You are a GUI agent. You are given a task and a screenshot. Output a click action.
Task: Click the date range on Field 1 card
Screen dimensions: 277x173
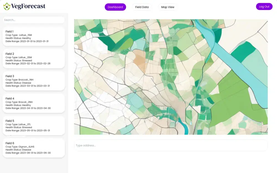tap(27, 41)
